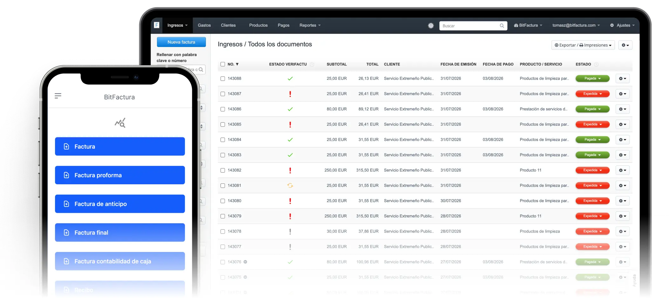Tap Factura proforma on phone

pos(120,175)
